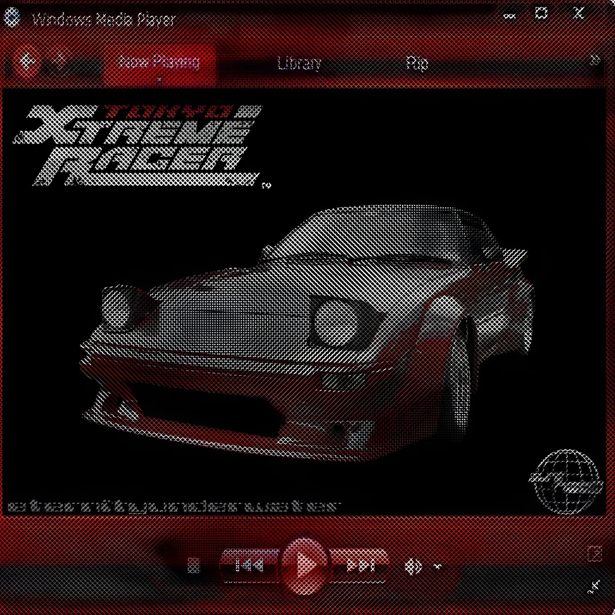Screen dimensions: 615x615
Task: Click the Windows Media Player logo icon
Action: (x=12, y=18)
